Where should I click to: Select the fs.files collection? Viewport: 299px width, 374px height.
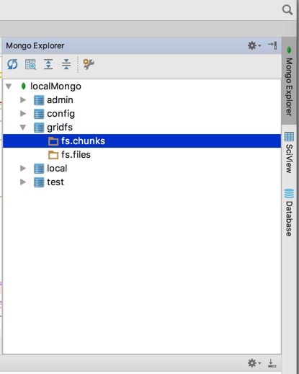(x=142, y=155)
